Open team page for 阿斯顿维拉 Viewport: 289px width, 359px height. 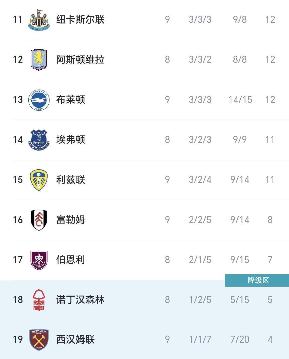pyautogui.click(x=80, y=60)
